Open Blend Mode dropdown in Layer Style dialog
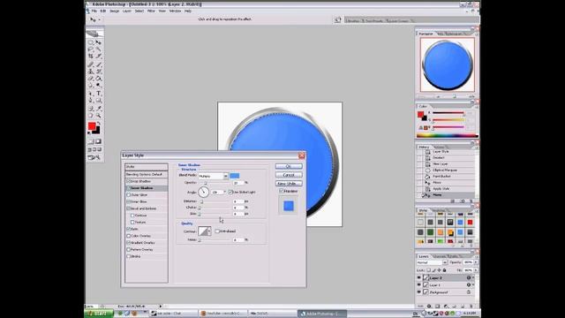 pos(214,176)
